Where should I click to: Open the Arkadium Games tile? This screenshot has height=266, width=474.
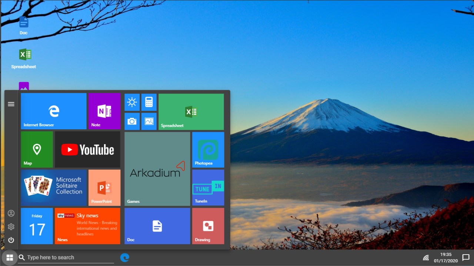(x=157, y=169)
